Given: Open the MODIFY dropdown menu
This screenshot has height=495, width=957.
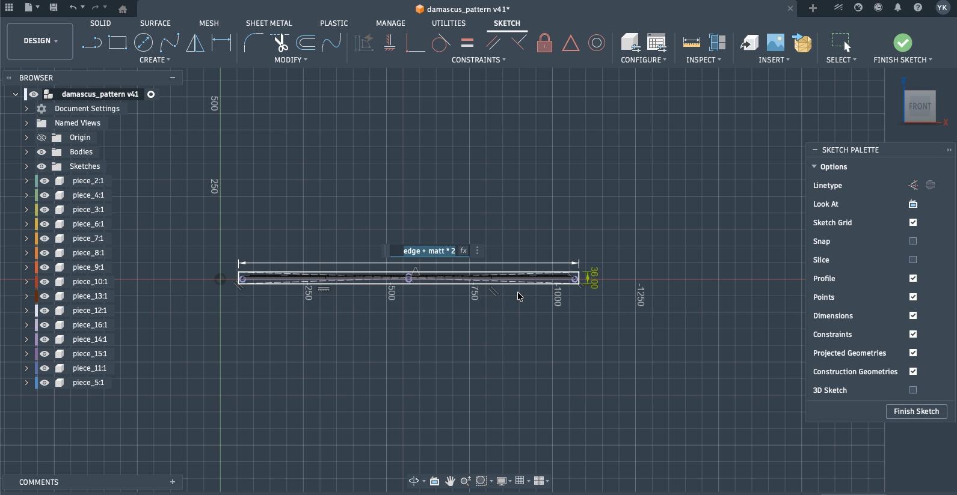Looking at the screenshot, I should click(291, 60).
